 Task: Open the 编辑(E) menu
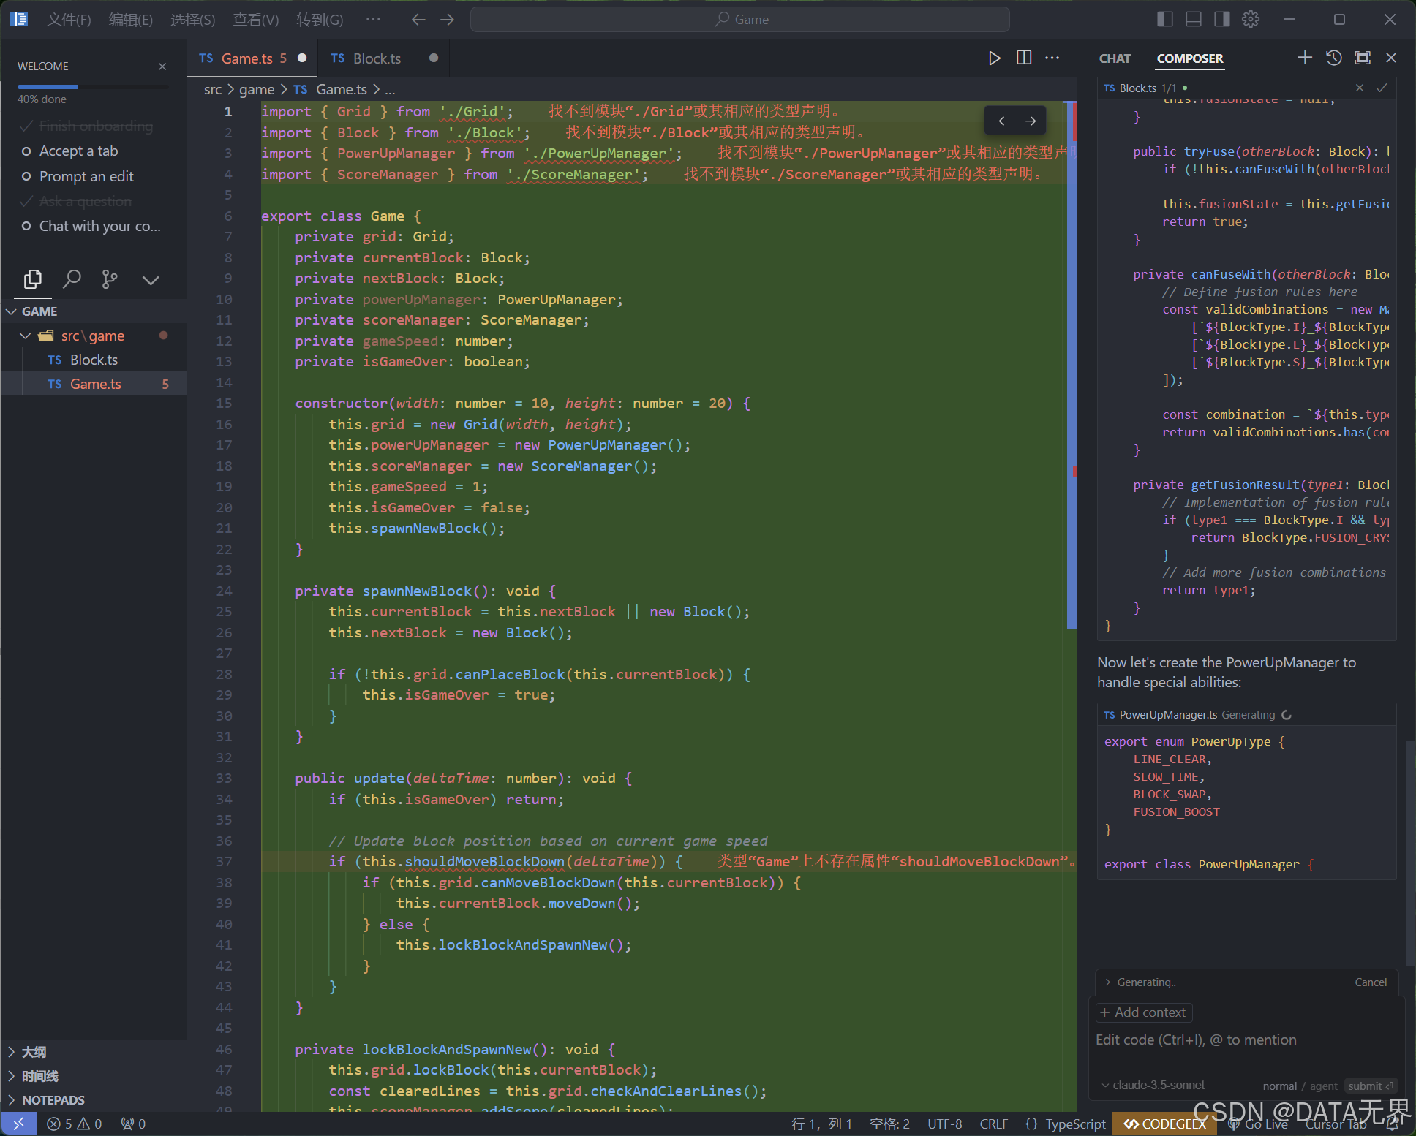131,20
